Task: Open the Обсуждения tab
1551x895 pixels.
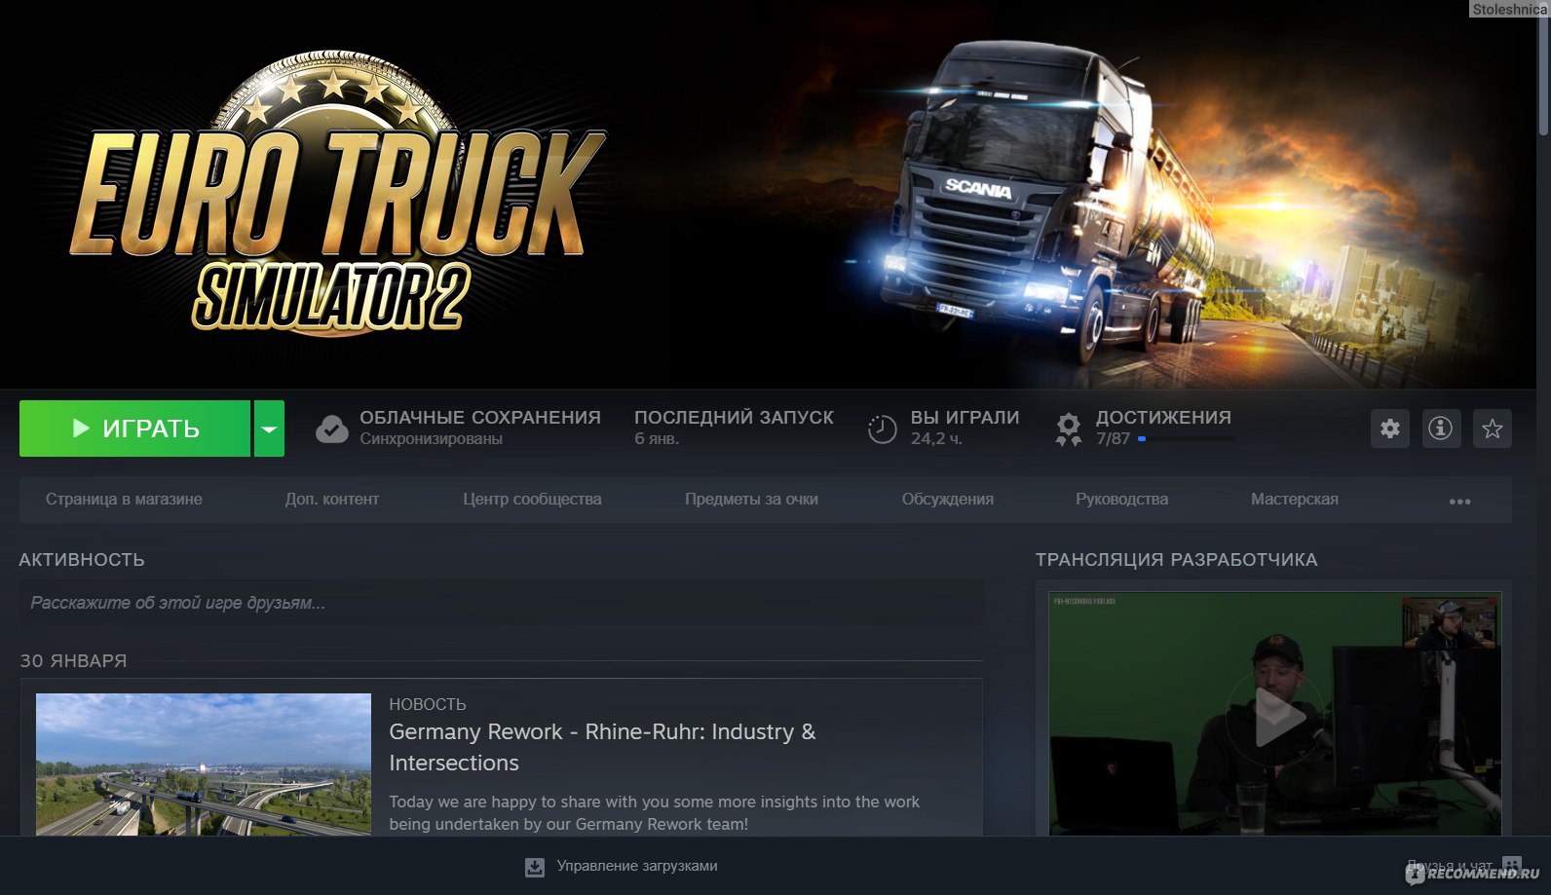Action: (947, 499)
